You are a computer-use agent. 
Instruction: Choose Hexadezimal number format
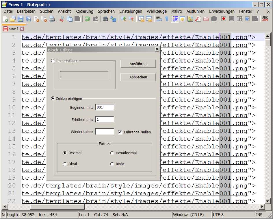coord(112,153)
